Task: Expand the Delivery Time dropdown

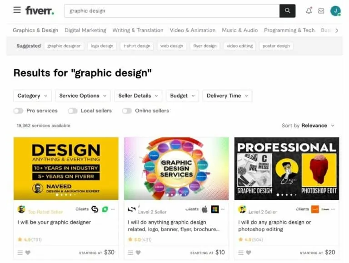Action: point(227,96)
